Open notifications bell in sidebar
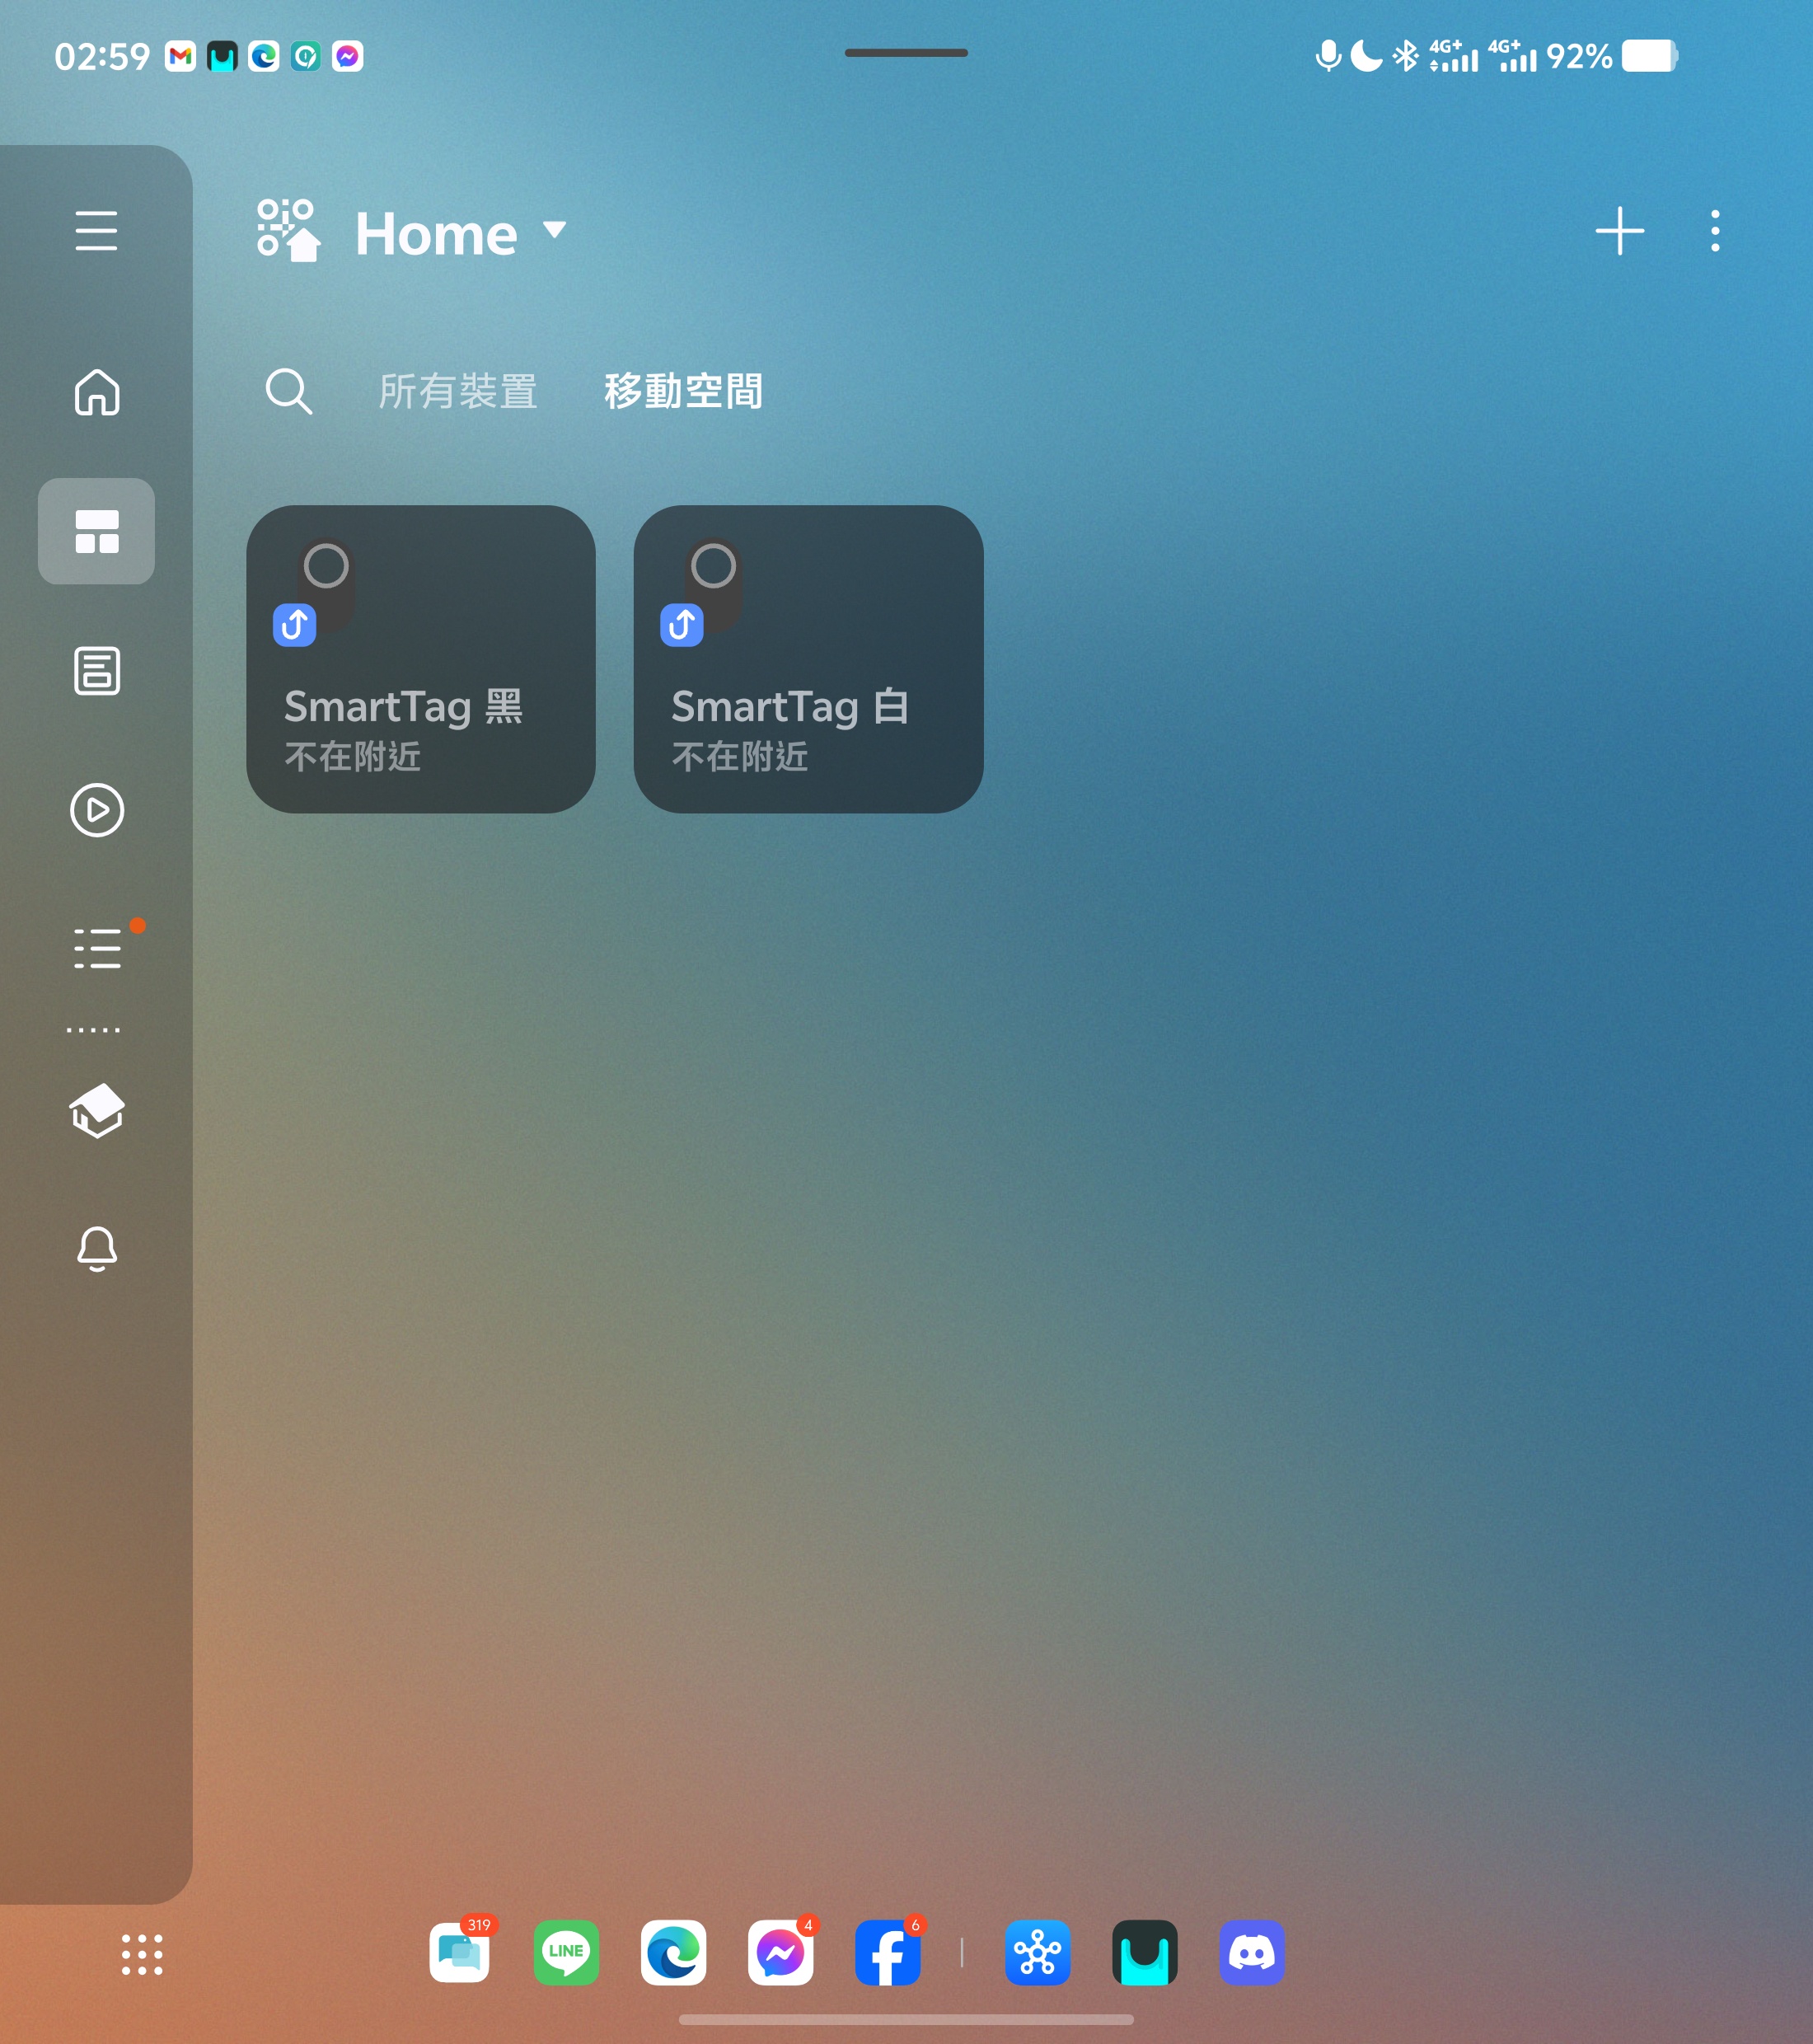The image size is (1813, 2044). (x=97, y=1249)
